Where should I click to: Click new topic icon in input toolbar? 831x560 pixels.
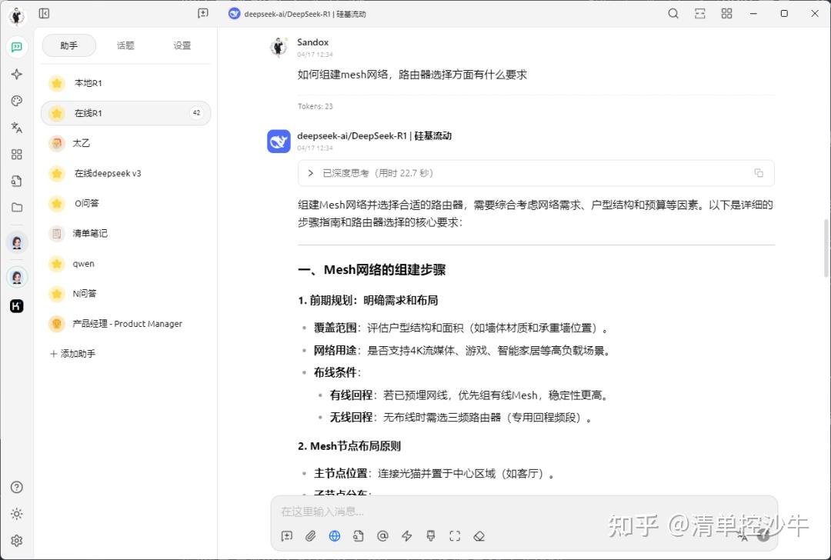[287, 536]
